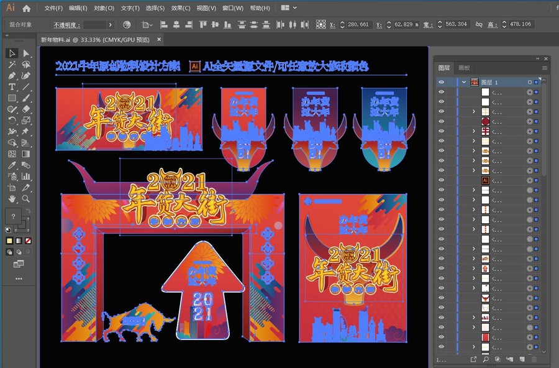
Task: Select the Selection tool (black arrow)
Action: [12, 53]
